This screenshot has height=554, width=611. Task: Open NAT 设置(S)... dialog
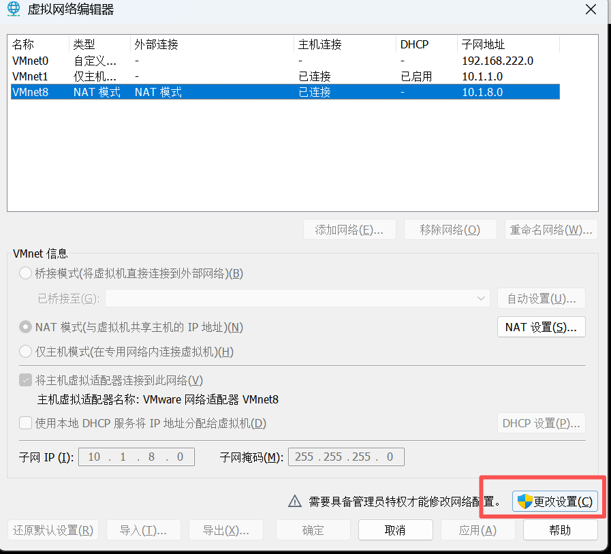[x=542, y=326]
